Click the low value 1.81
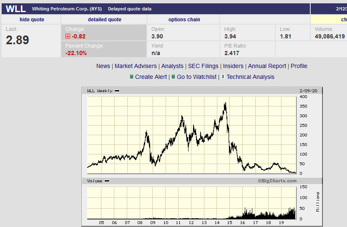 coord(285,36)
